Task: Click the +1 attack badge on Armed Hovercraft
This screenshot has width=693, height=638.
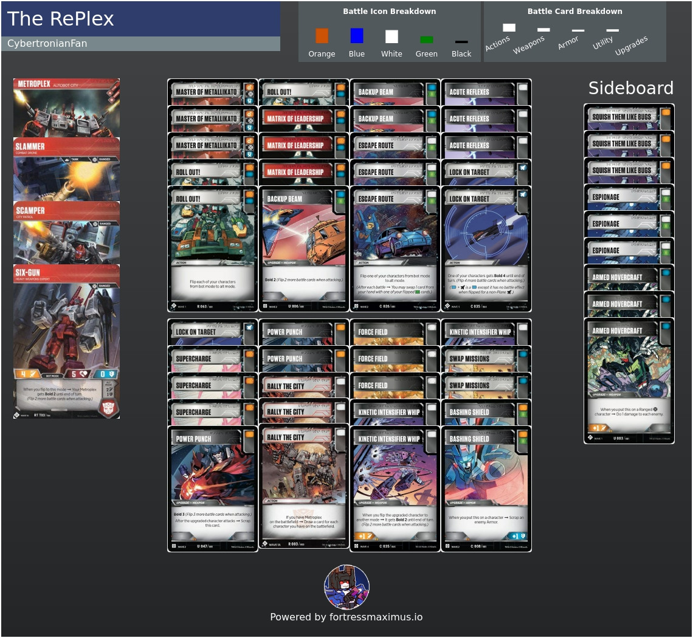Action: (600, 428)
